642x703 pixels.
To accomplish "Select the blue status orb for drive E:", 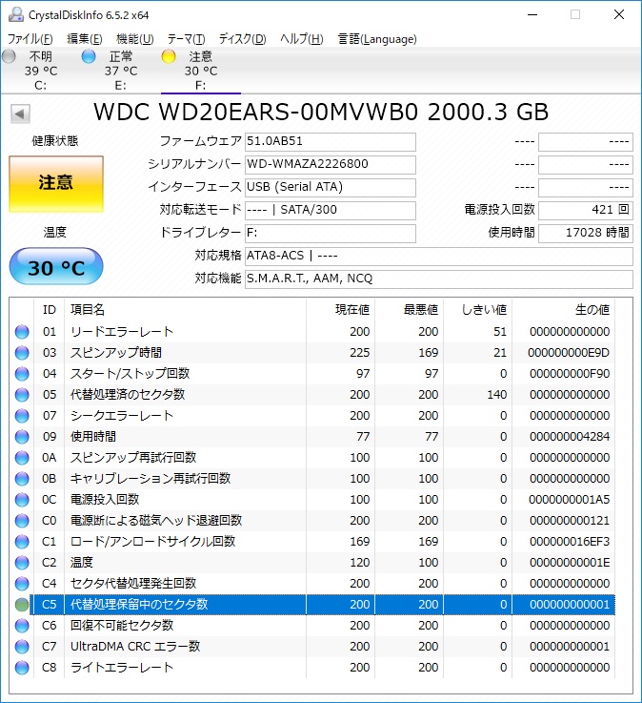I will [89, 56].
